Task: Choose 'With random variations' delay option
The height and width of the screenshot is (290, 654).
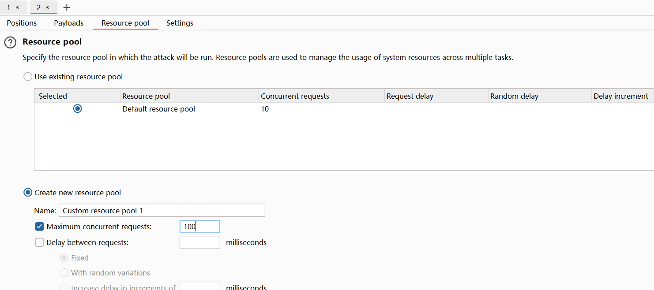Action: pos(64,273)
